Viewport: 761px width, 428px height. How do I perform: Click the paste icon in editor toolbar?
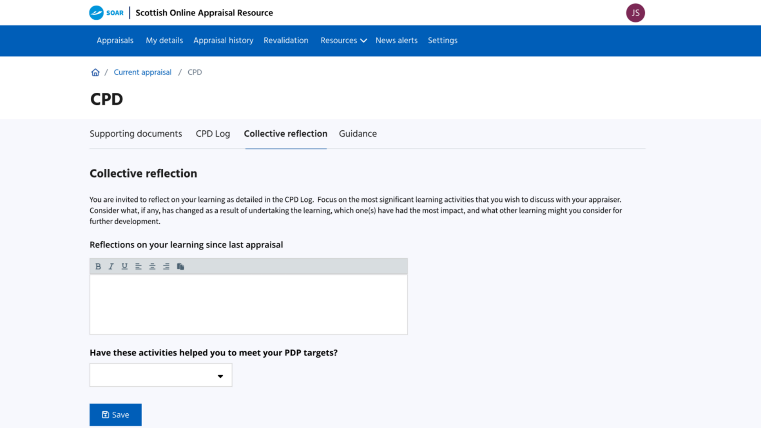pyautogui.click(x=180, y=266)
